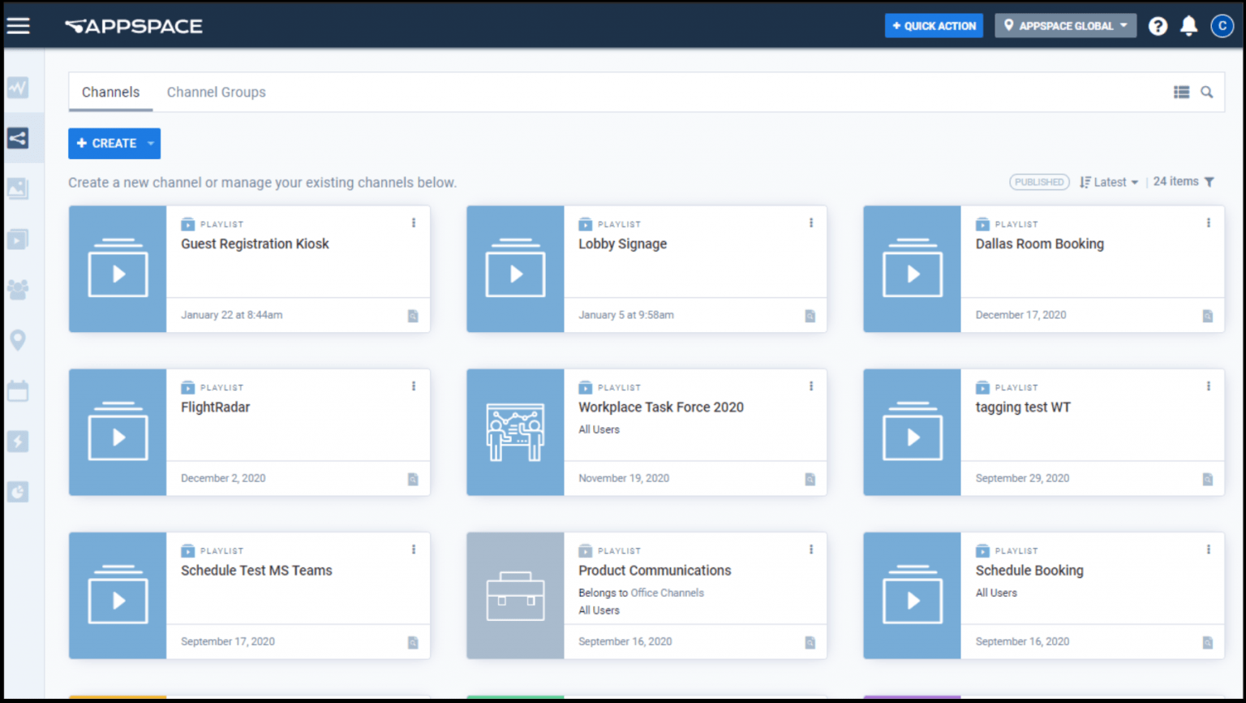Image resolution: width=1246 pixels, height=703 pixels.
Task: Open more options for Workplace Task Force 2020
Action: click(811, 386)
